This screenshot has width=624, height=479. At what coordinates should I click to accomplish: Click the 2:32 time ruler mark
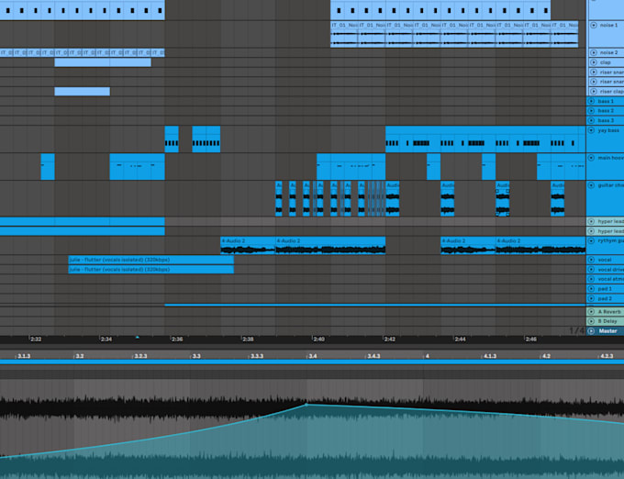pyautogui.click(x=36, y=340)
